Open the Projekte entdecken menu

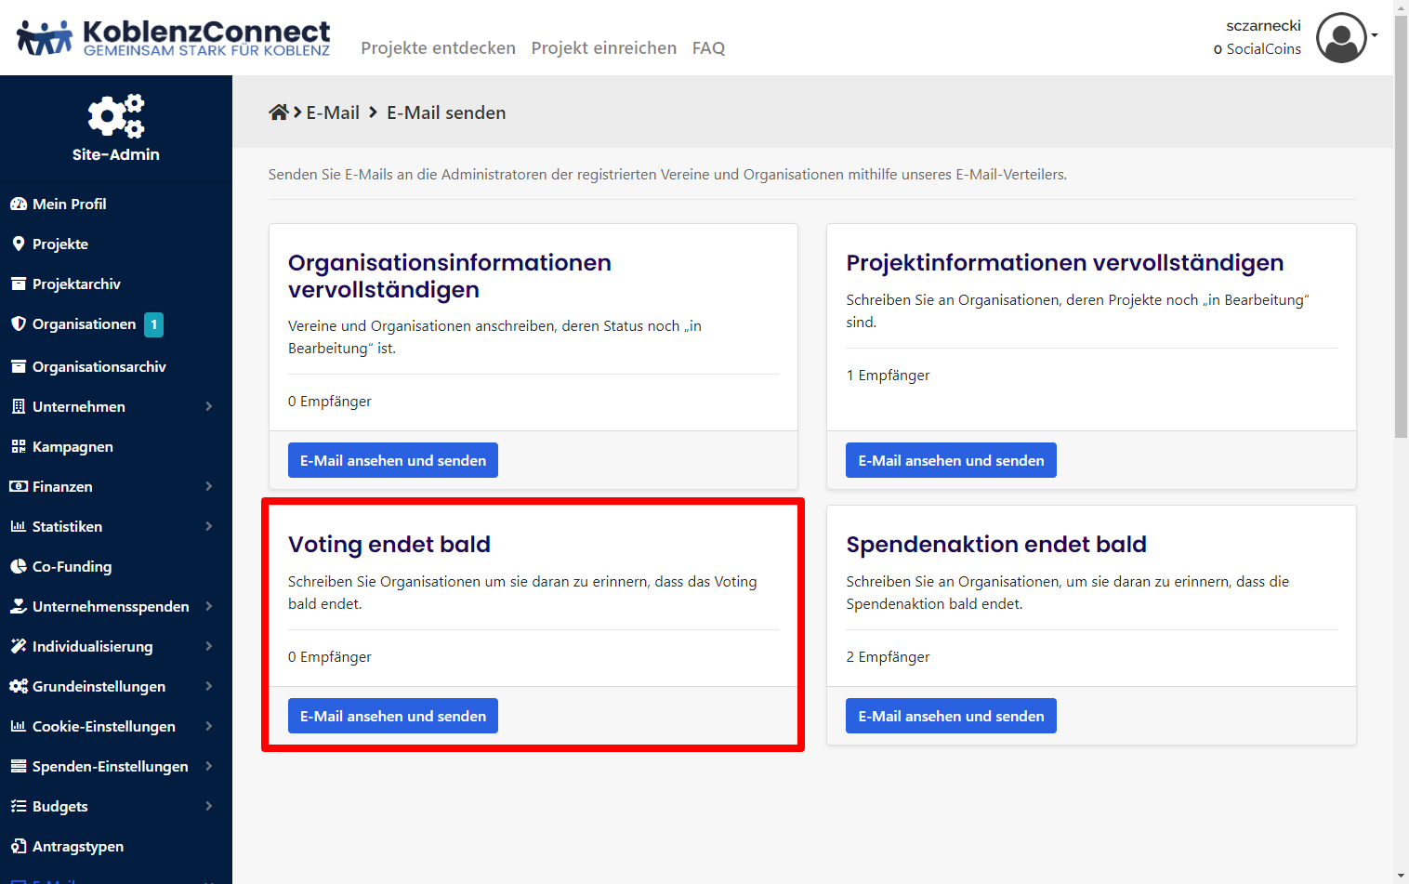tap(438, 48)
